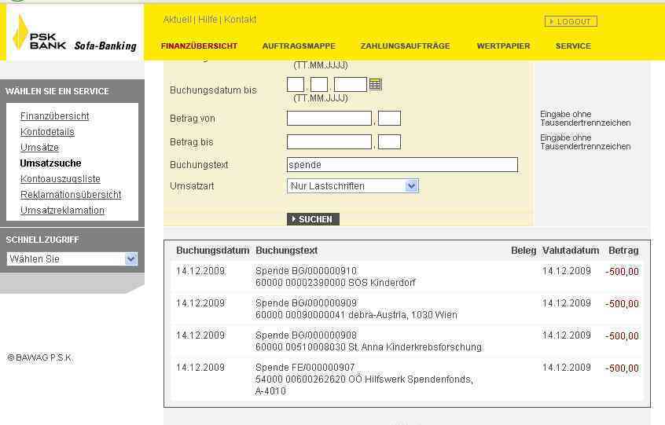Image resolution: width=665 pixels, height=425 pixels.
Task: Open the Service menu
Action: (x=573, y=46)
